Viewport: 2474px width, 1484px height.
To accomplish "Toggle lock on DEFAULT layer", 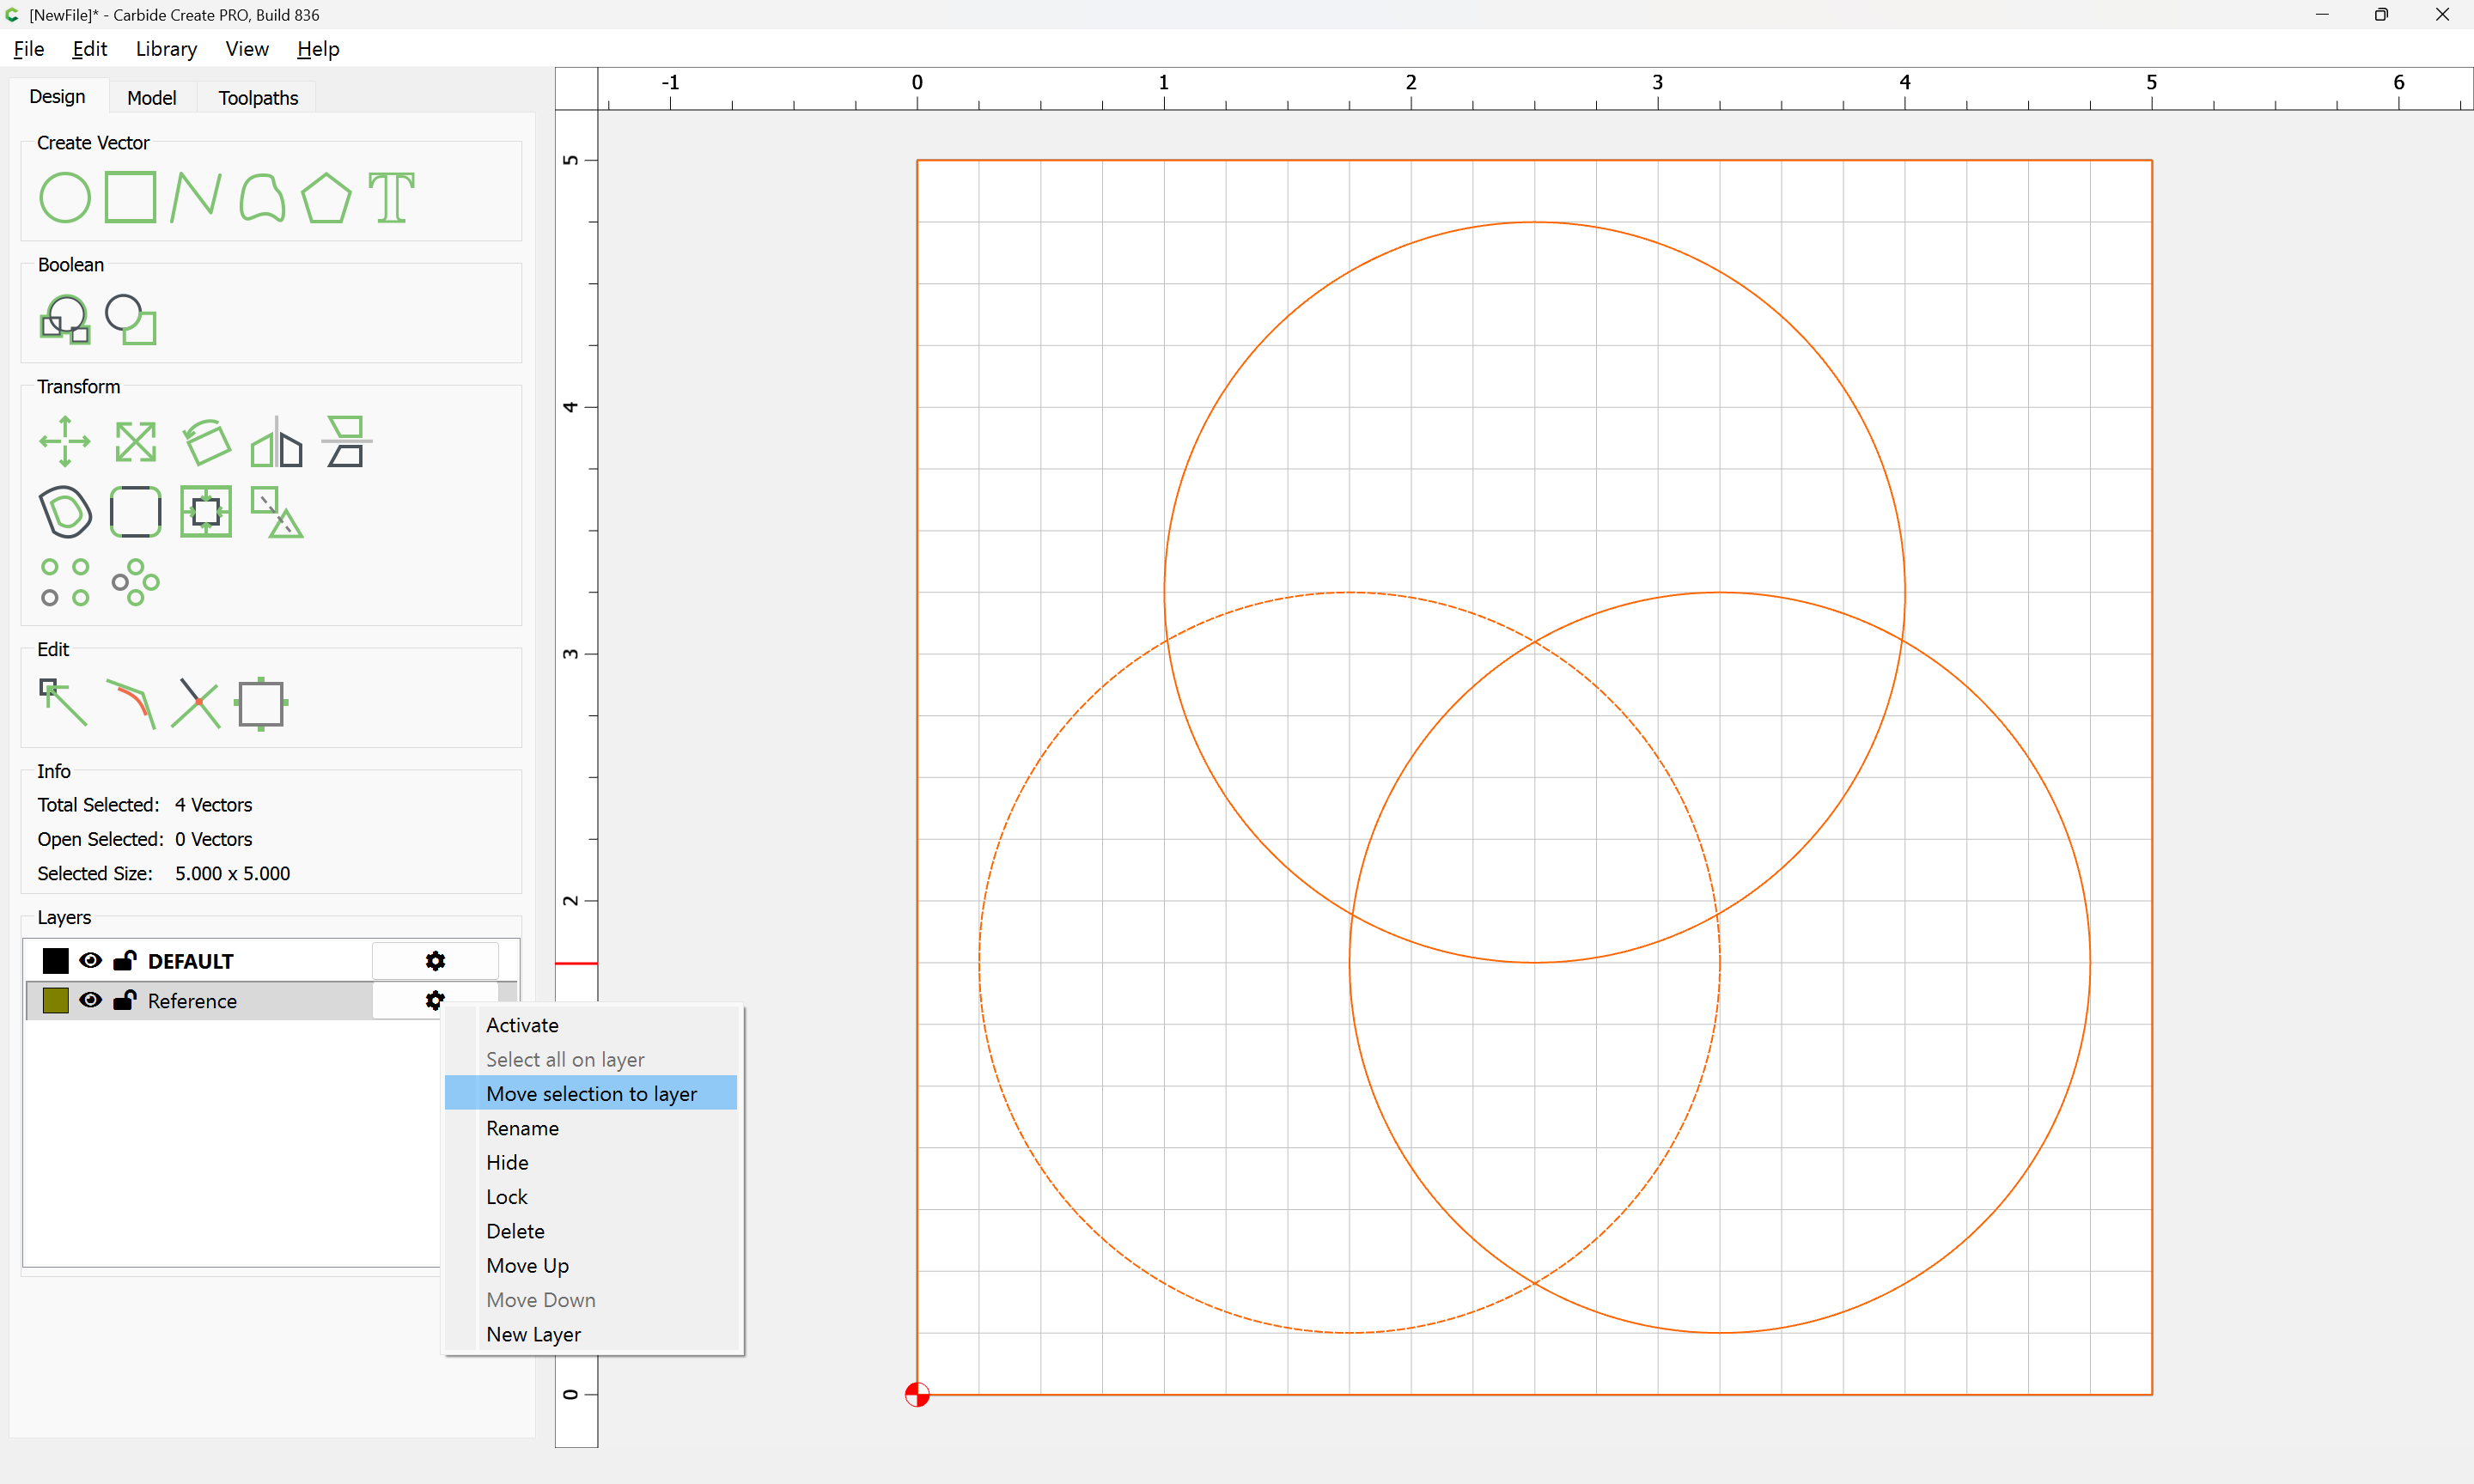I will (x=125, y=961).
